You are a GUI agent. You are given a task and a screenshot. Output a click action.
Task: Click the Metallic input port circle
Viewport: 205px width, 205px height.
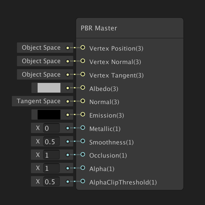83,128
